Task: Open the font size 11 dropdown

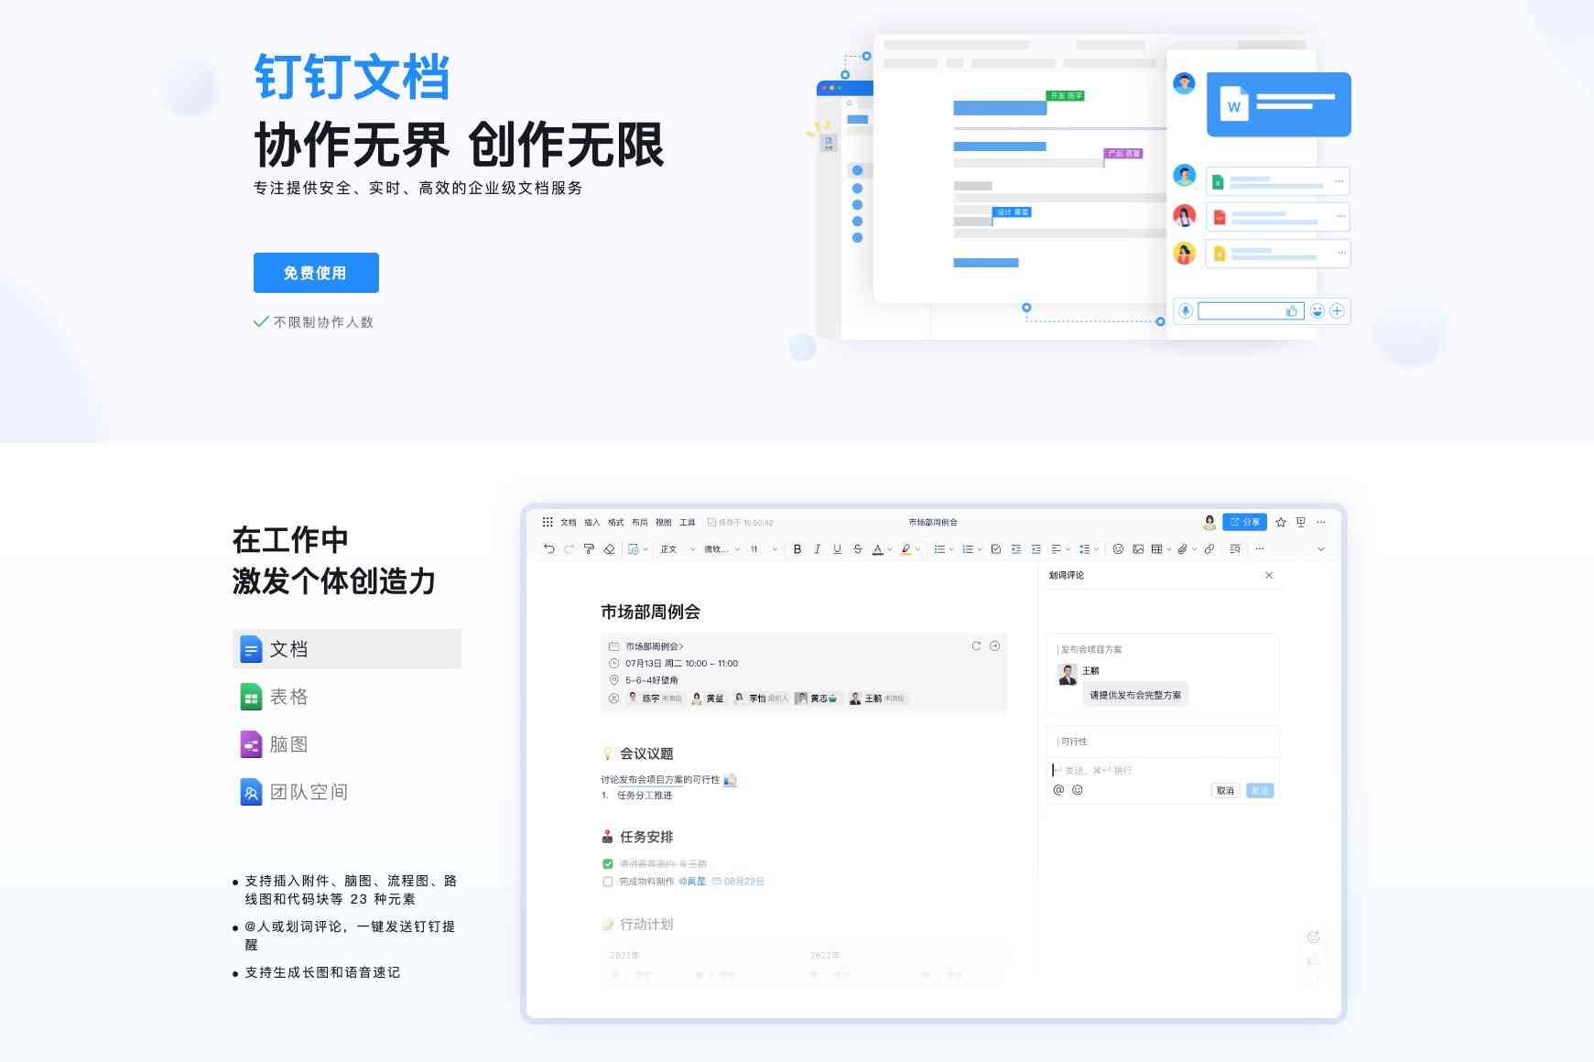Action: tap(764, 549)
